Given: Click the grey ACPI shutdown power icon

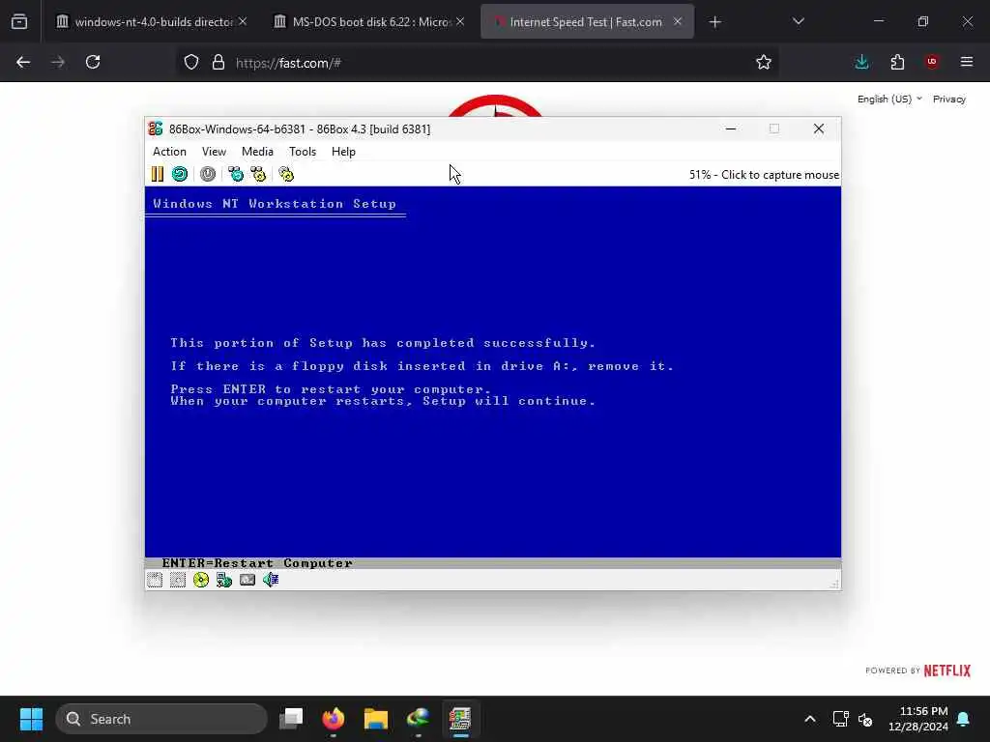Looking at the screenshot, I should pos(208,174).
